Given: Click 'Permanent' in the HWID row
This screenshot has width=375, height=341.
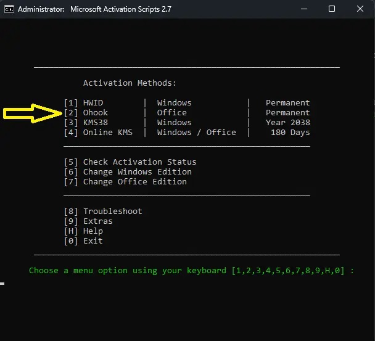Looking at the screenshot, I should click(287, 103).
